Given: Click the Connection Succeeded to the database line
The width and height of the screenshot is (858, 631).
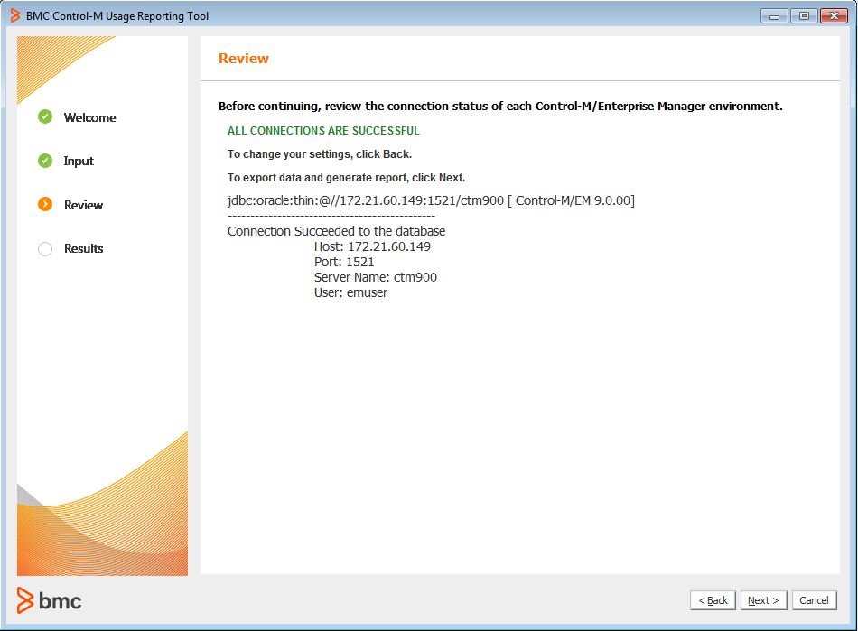Looking at the screenshot, I should pyautogui.click(x=336, y=231).
